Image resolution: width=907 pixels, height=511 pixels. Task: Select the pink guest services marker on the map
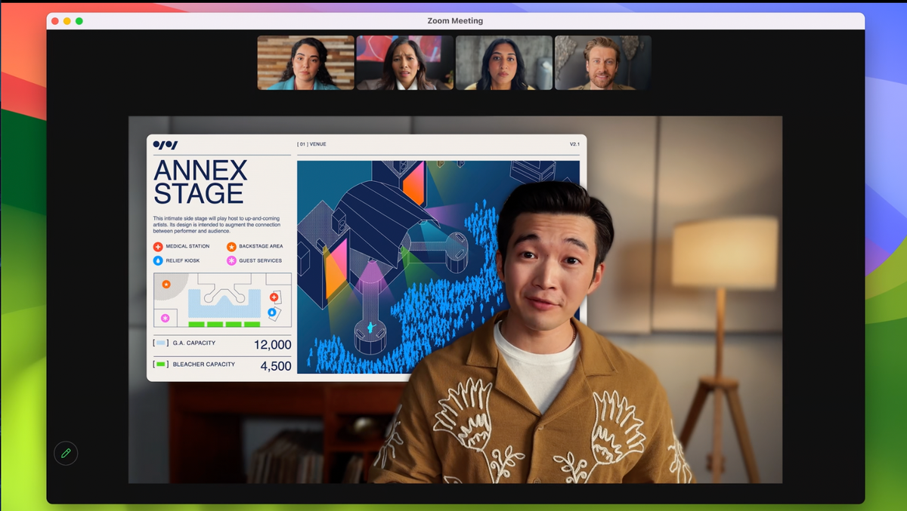[x=165, y=318]
